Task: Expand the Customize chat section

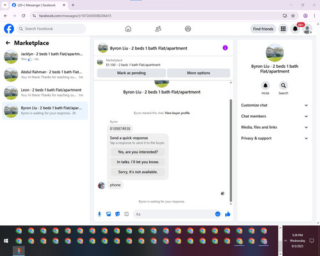Action: [275, 105]
